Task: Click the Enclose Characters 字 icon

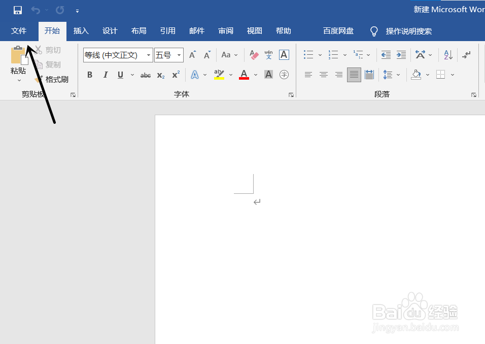Action: click(284, 75)
